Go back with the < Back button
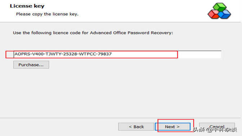Image resolution: width=242 pixels, height=136 pixels. [x=136, y=127]
